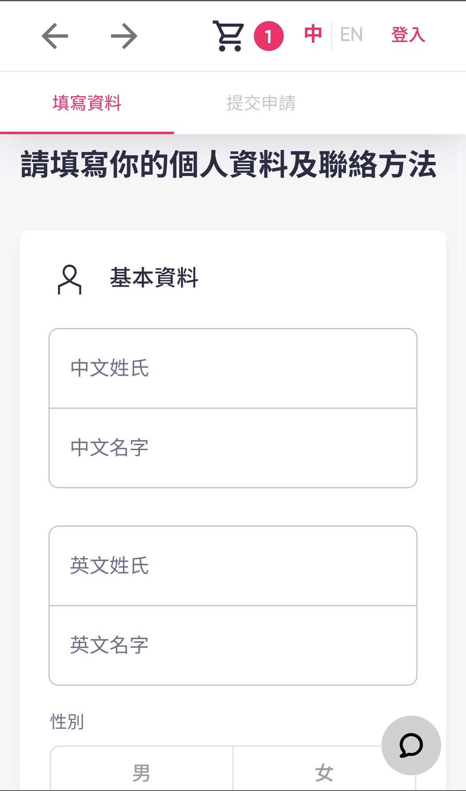This screenshot has width=466, height=791.
Task: Select the 英文姓氏 text field
Action: pyautogui.click(x=233, y=566)
